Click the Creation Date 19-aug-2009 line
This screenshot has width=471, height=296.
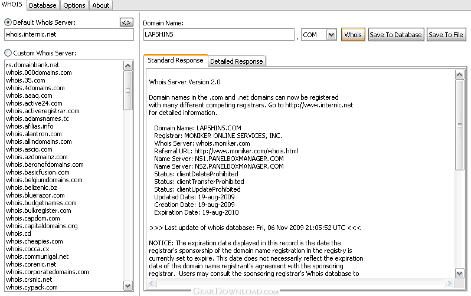(x=194, y=205)
